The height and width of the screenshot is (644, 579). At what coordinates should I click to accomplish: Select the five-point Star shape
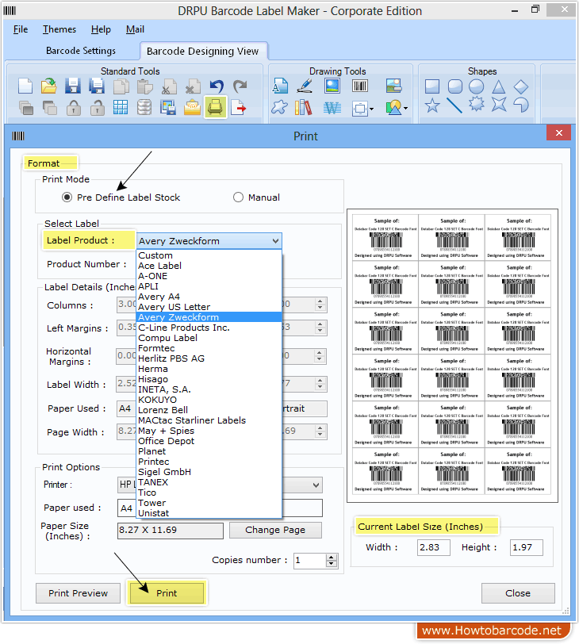432,105
